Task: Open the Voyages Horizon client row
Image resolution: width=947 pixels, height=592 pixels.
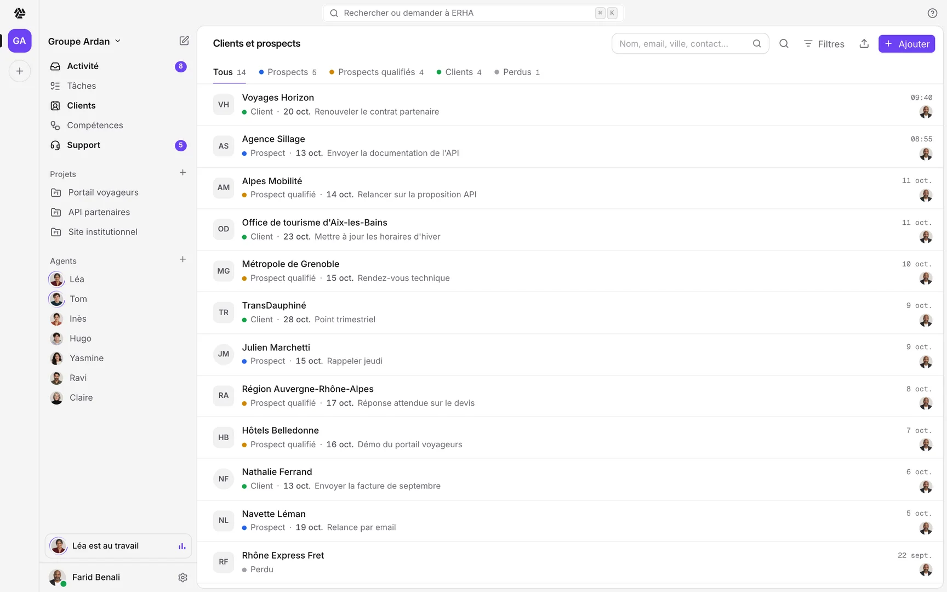Action: (x=570, y=105)
